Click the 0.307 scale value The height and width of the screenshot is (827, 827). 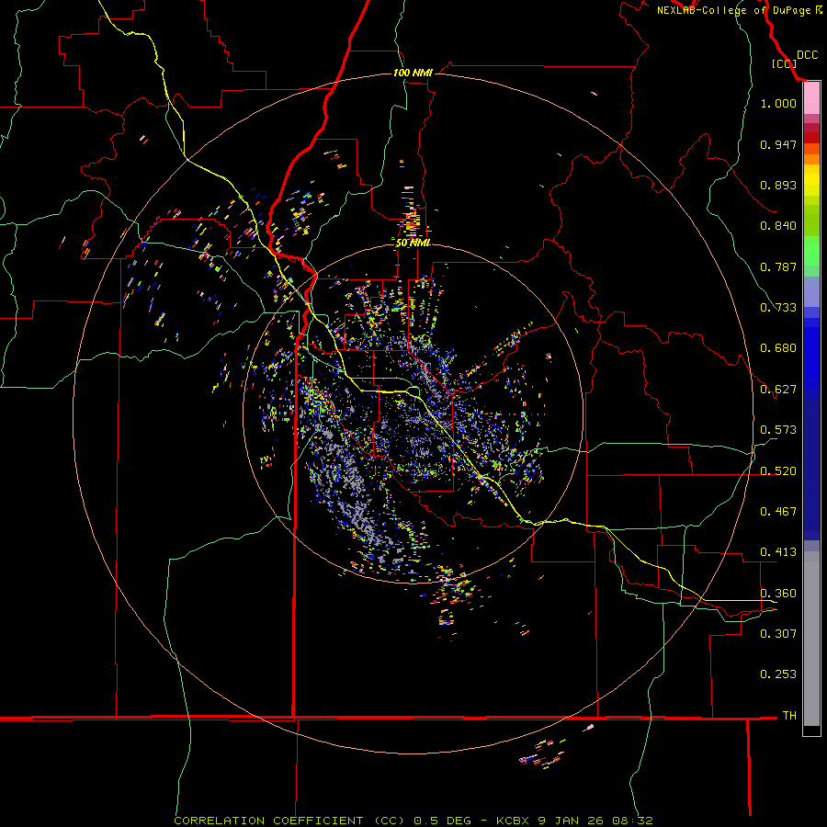[778, 633]
